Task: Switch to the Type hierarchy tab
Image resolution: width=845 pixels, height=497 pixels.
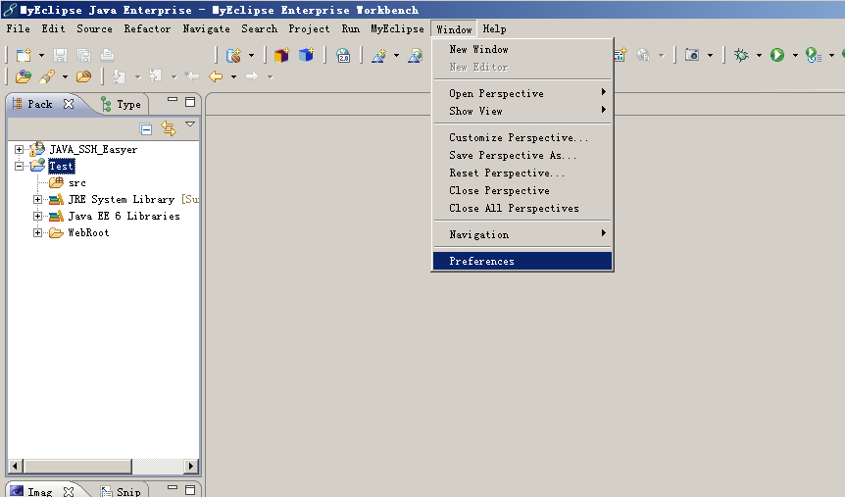Action: pyautogui.click(x=123, y=104)
